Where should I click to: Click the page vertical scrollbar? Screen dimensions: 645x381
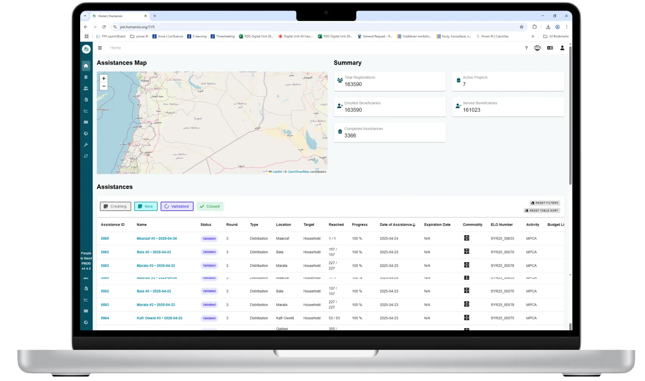pos(570,115)
